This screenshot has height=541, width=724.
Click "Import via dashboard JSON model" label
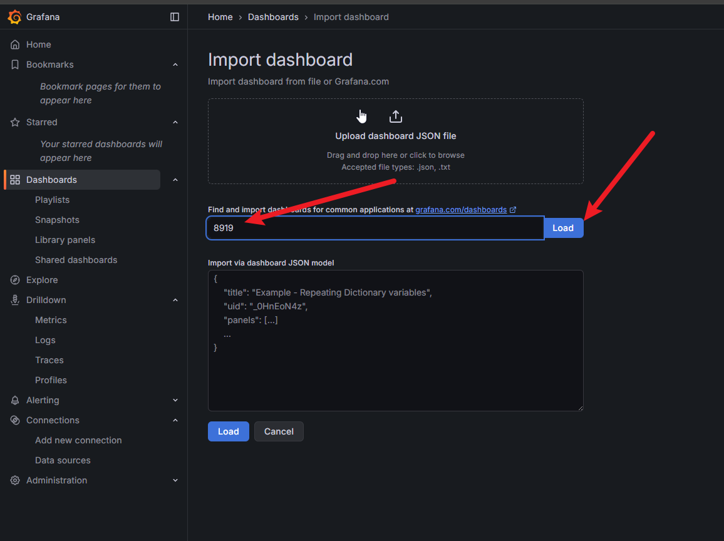pos(271,263)
